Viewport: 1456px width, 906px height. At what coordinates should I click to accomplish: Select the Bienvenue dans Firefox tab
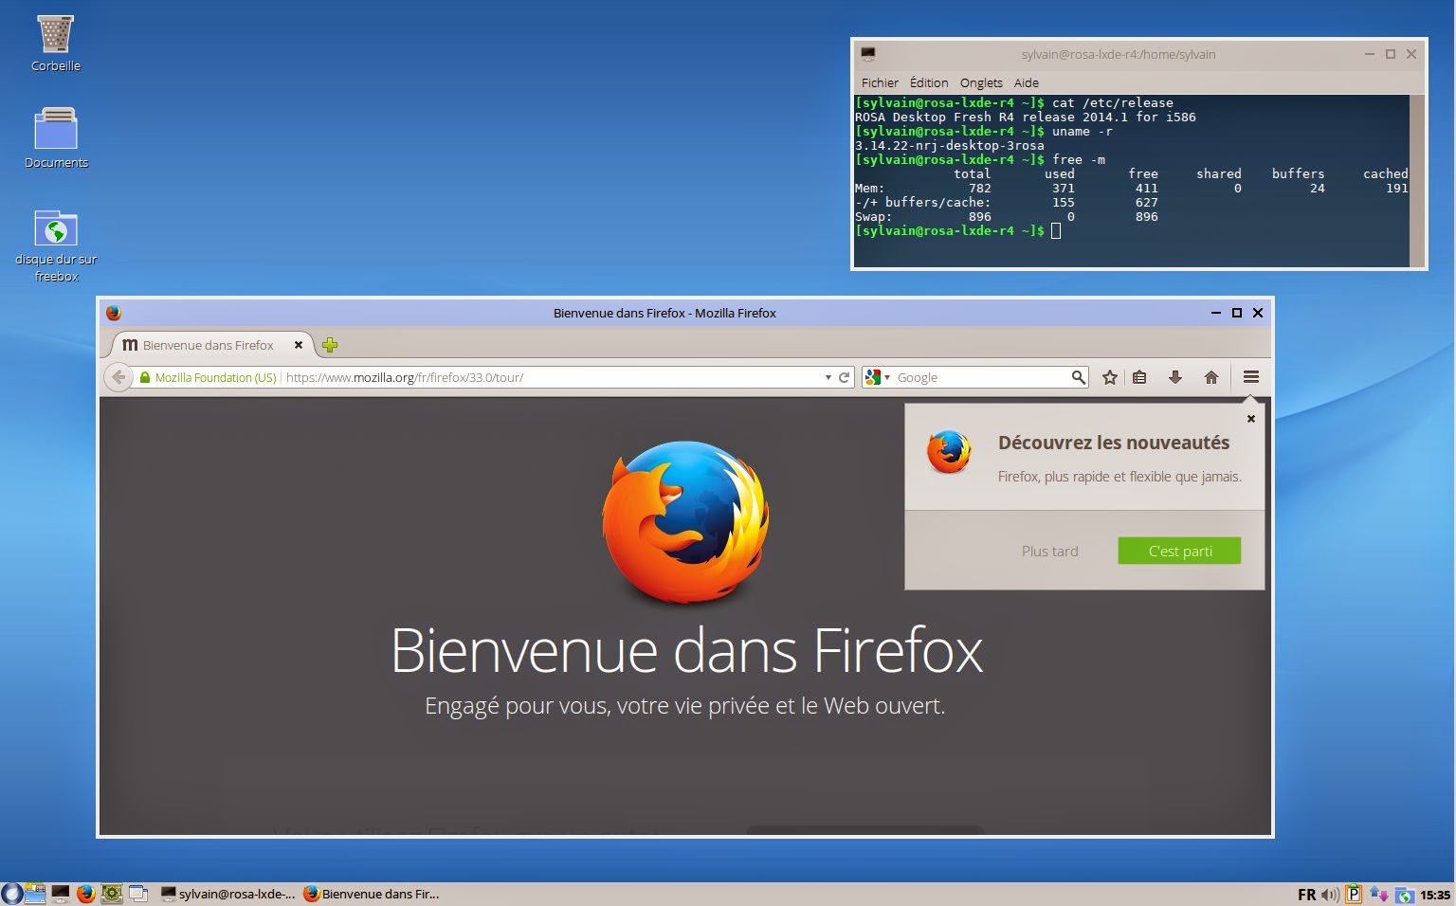point(208,345)
